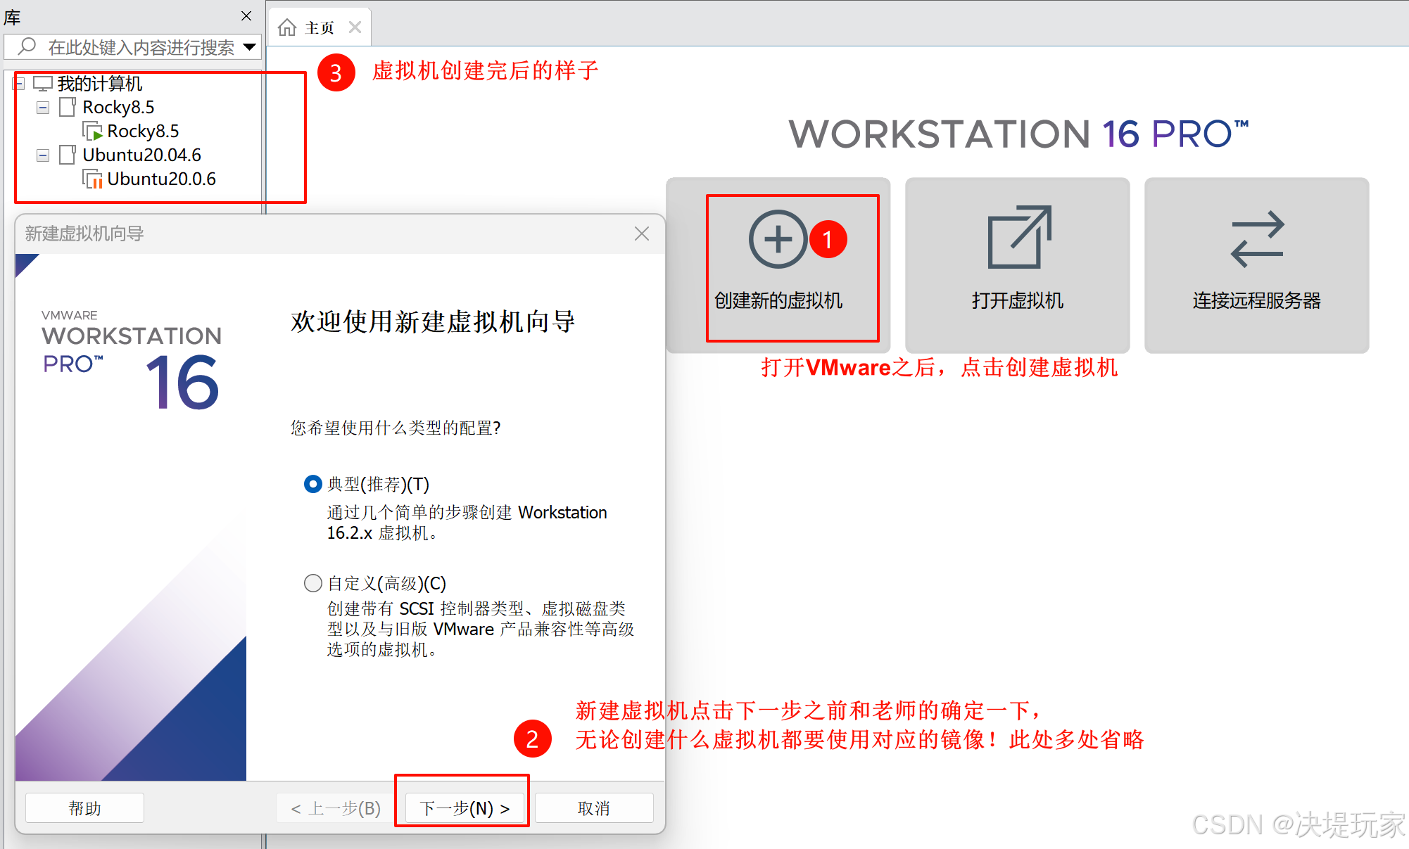1409x849 pixels.
Task: Select the 典型(推荐) radio option
Action: tap(312, 484)
